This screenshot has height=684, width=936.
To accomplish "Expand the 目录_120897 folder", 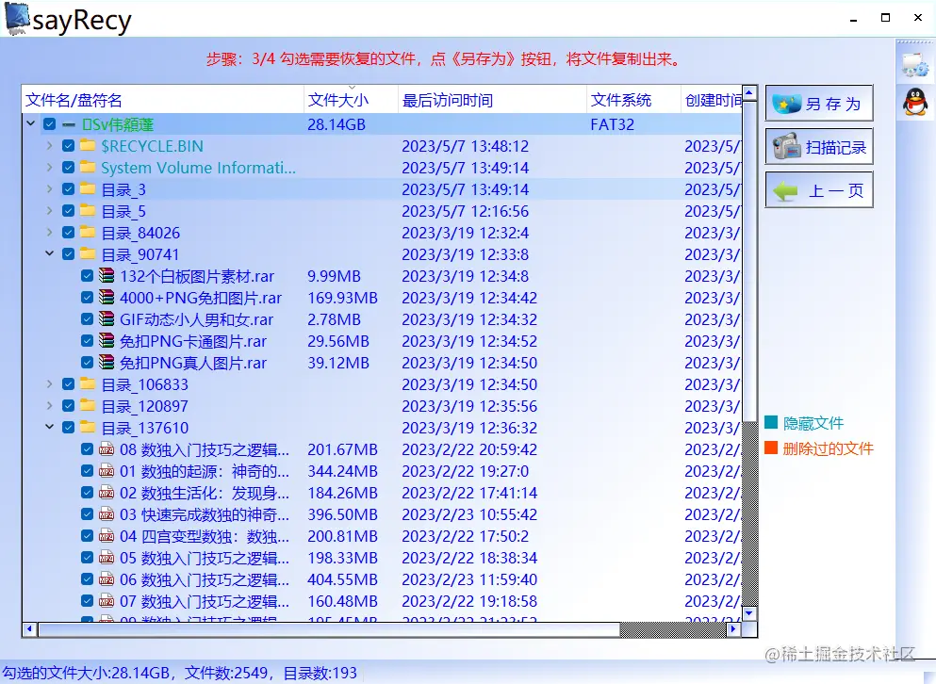I will point(50,406).
